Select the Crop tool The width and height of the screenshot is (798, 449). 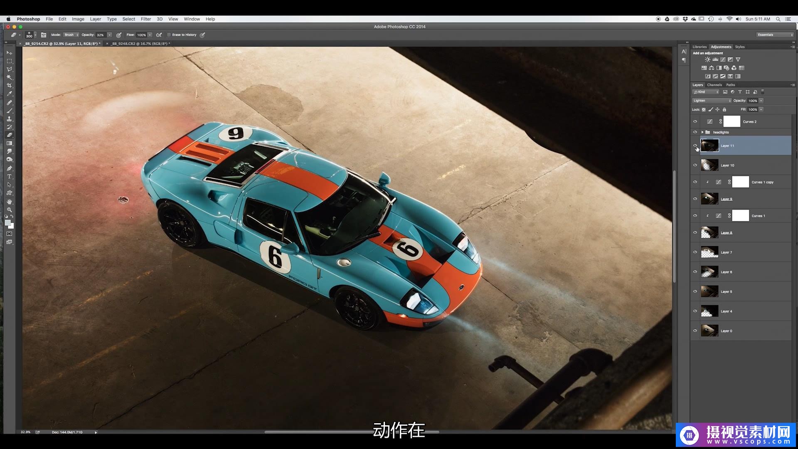click(9, 86)
